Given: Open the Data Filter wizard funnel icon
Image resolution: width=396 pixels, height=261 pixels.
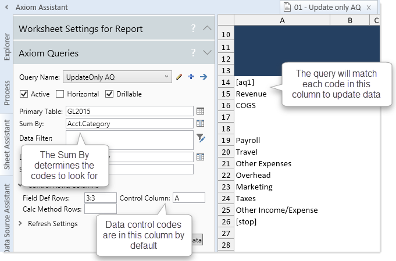Looking at the screenshot, I should (201, 138).
